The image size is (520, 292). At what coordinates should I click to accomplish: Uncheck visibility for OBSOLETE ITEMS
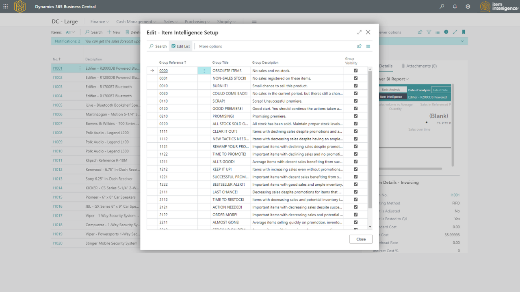(x=356, y=71)
